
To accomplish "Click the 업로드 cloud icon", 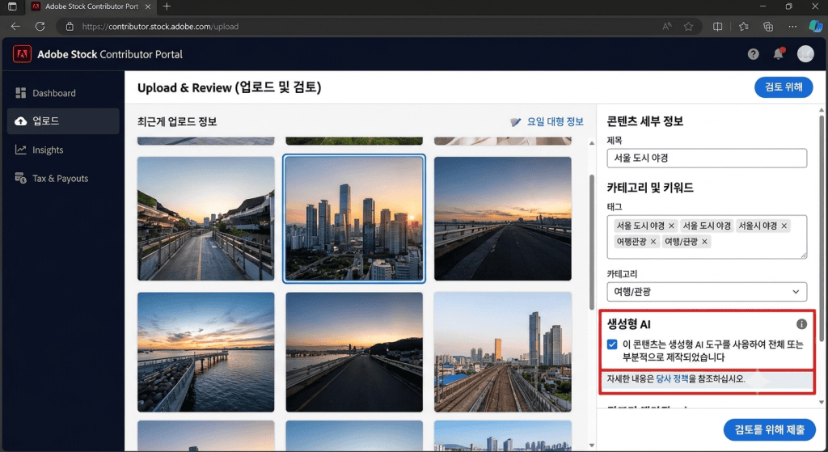I will click(x=20, y=121).
